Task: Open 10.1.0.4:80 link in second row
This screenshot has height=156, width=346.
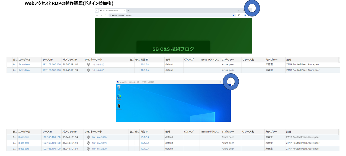Action: (x=98, y=70)
